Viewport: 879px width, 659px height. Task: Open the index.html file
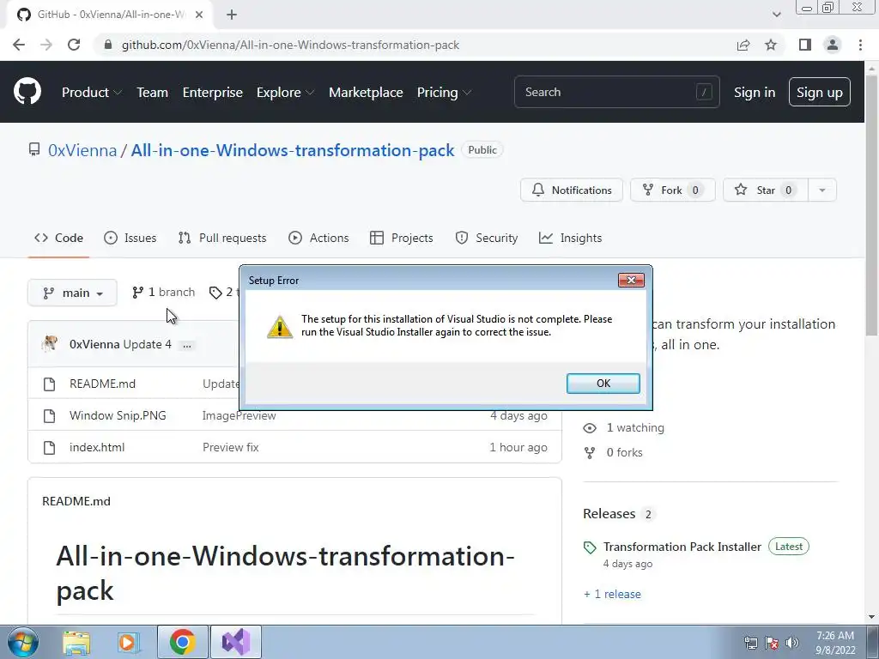tap(97, 447)
